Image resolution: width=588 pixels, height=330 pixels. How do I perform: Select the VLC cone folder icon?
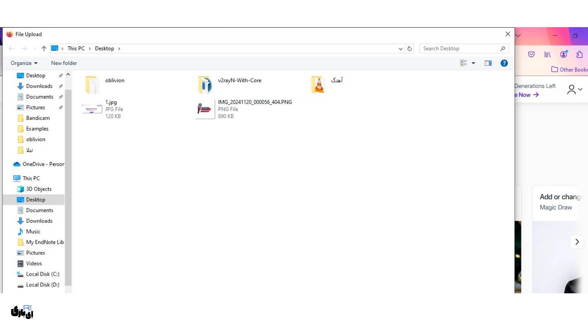318,85
